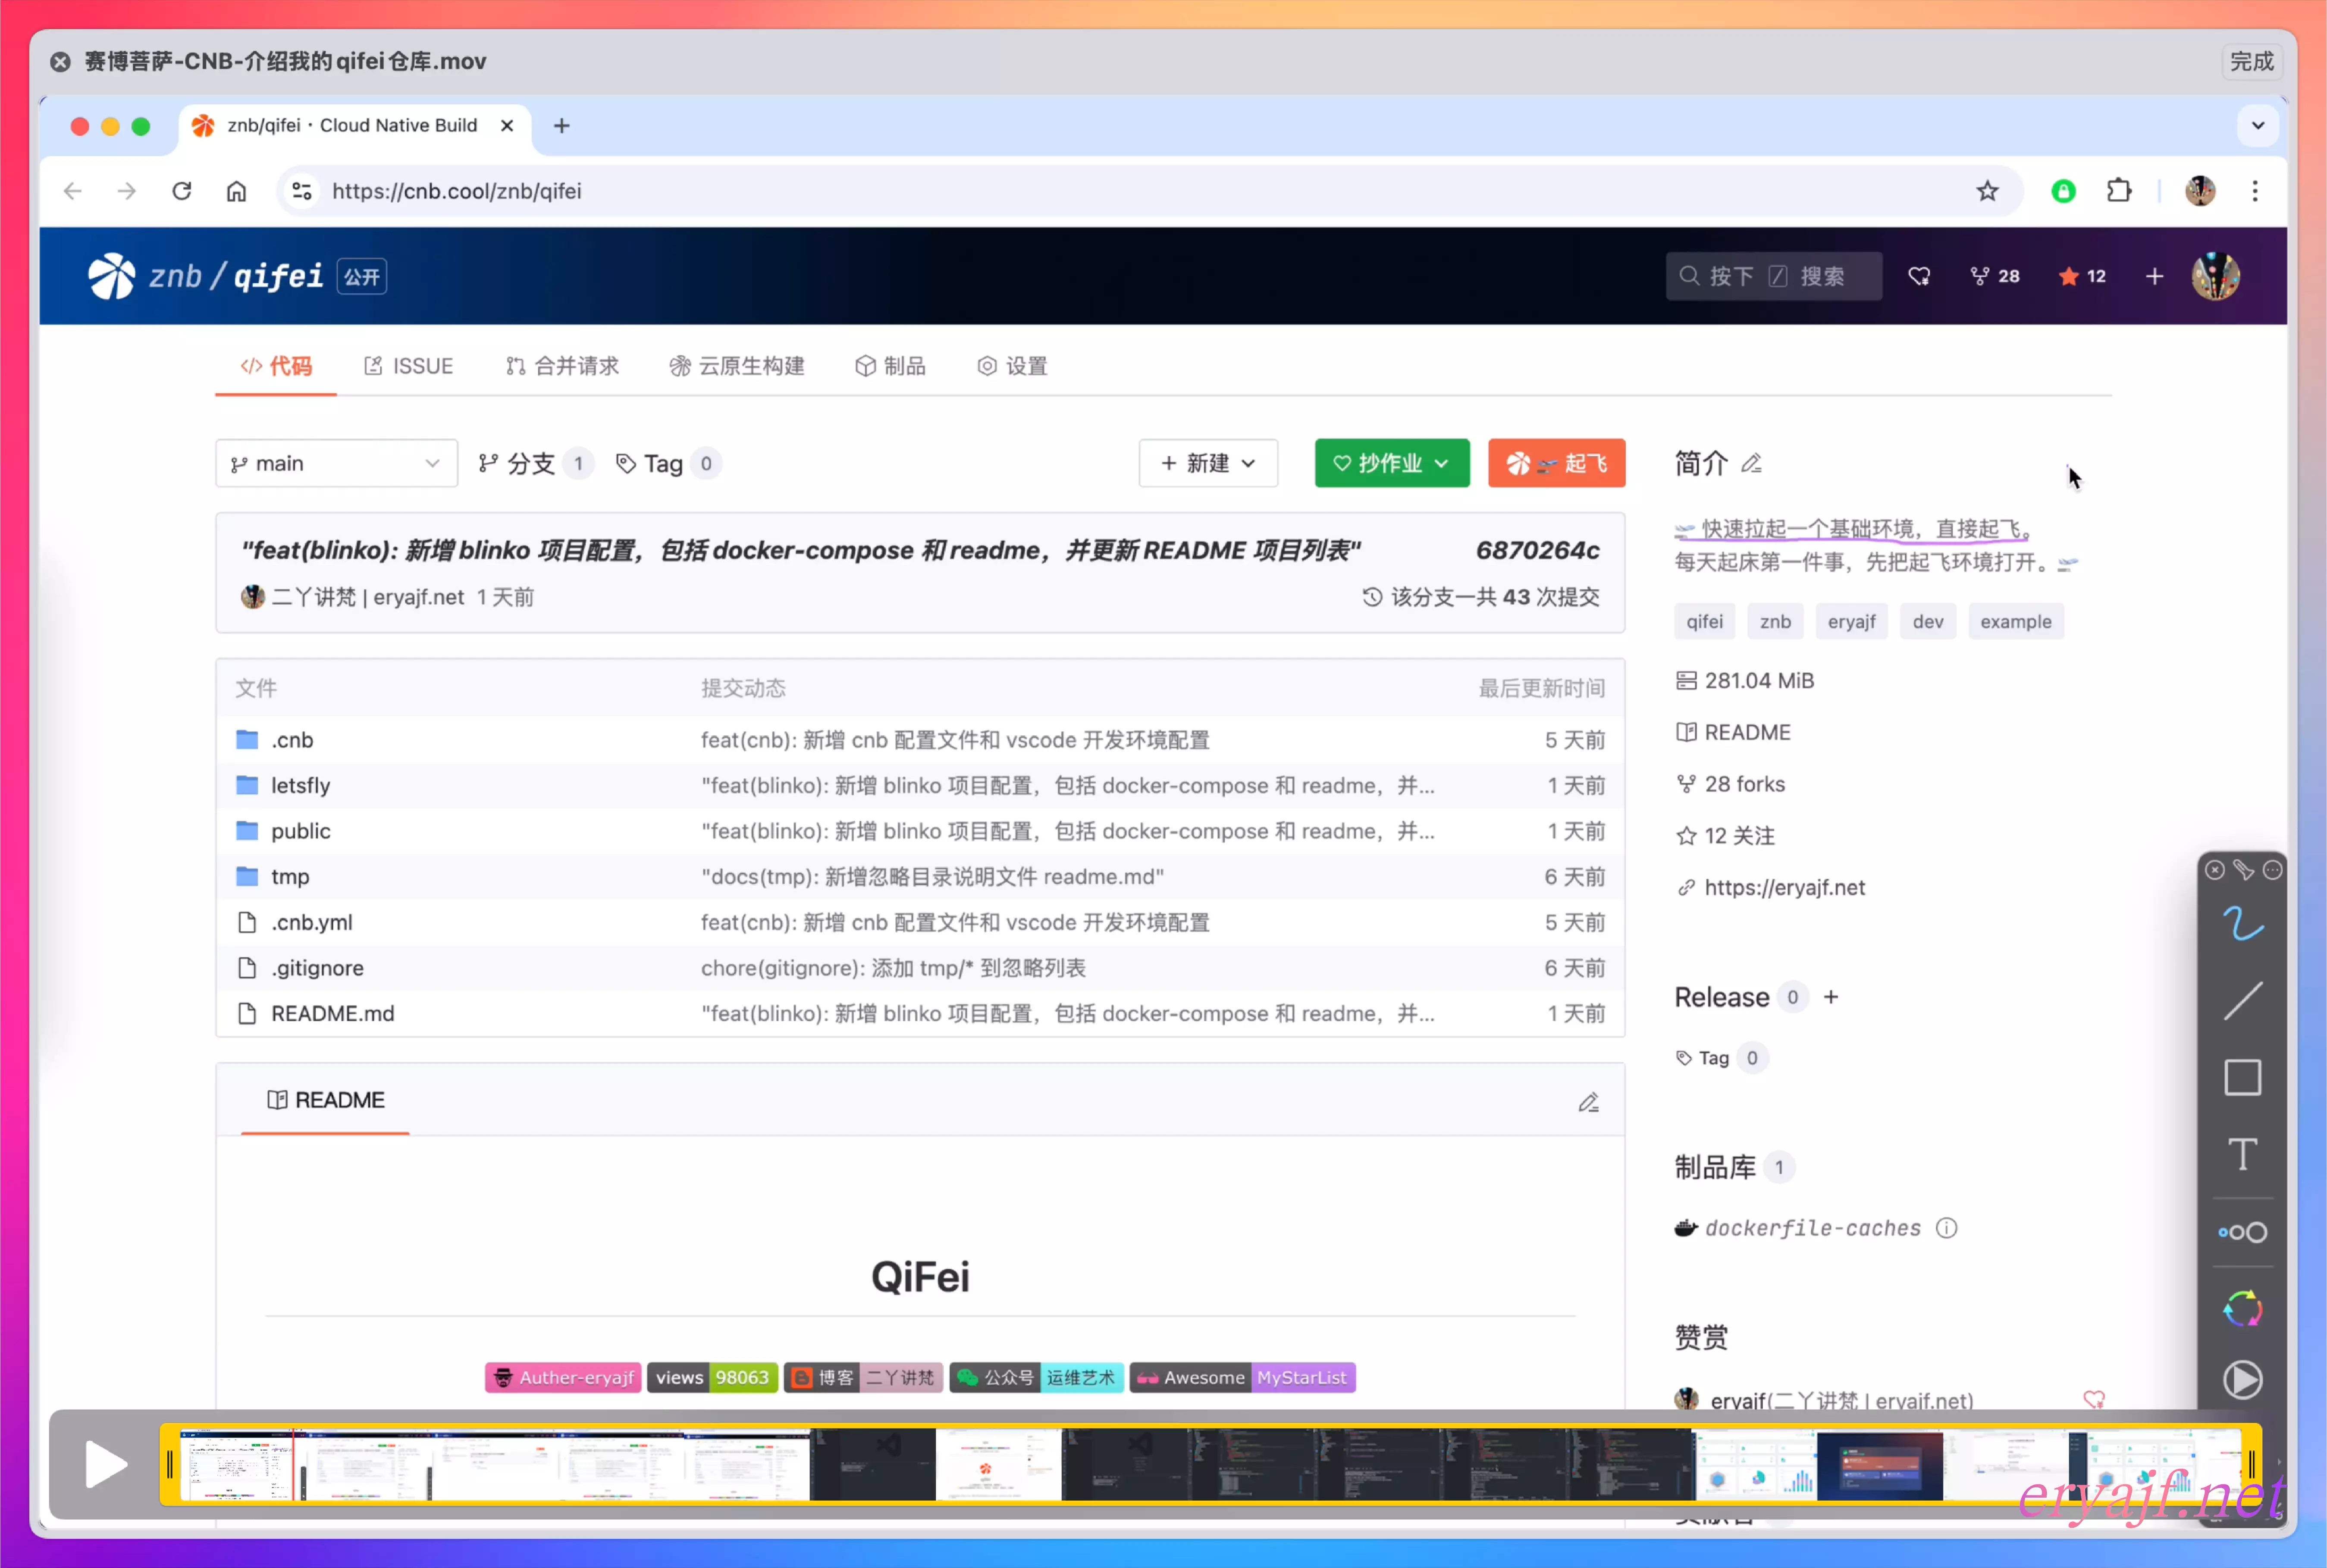Open Chrome three-dot menu
Viewport: 2327px width, 1568px height.
click(2254, 191)
